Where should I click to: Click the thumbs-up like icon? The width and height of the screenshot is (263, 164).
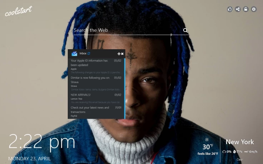pyautogui.click(x=230, y=9)
